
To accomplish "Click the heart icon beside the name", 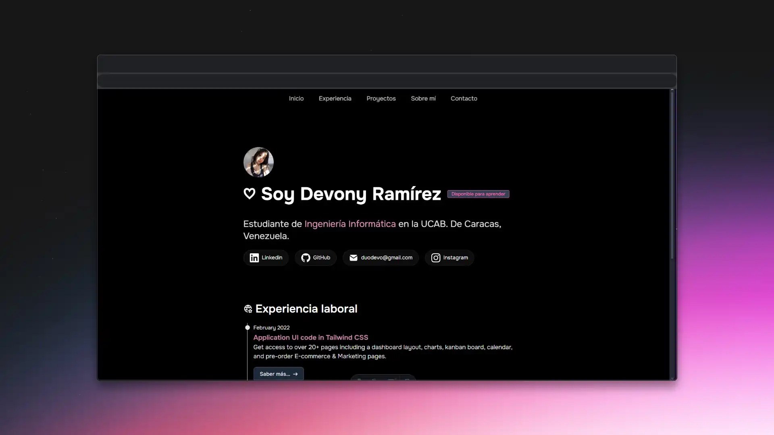I will (x=249, y=194).
